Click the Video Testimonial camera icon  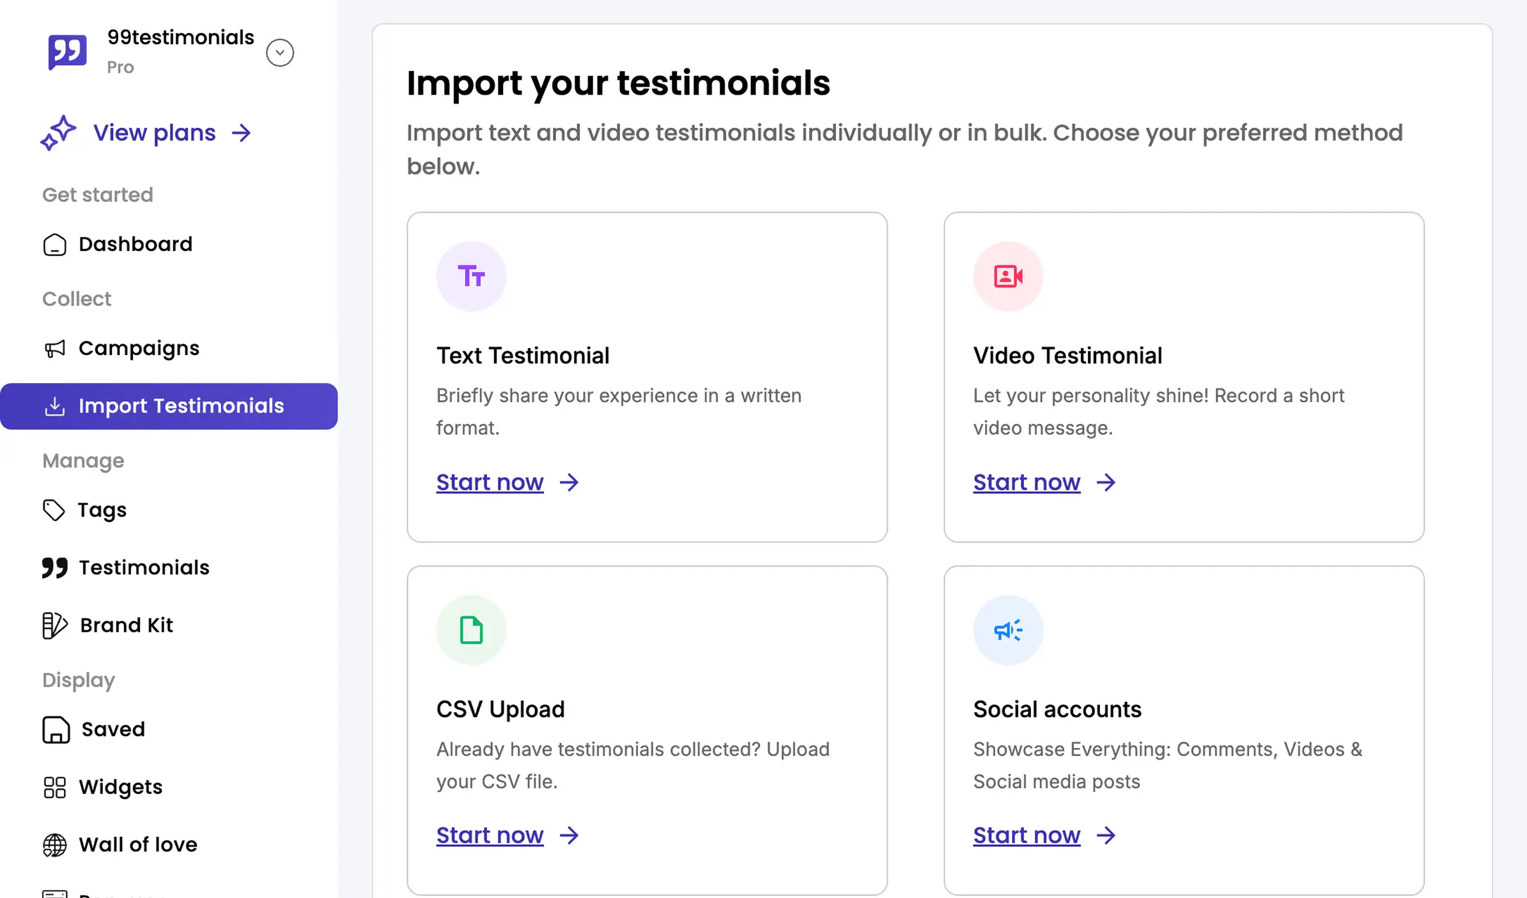pyautogui.click(x=1007, y=276)
